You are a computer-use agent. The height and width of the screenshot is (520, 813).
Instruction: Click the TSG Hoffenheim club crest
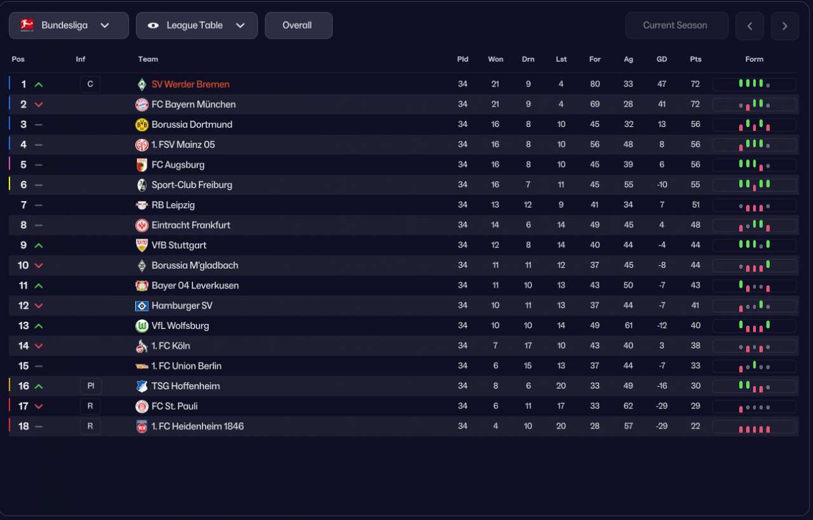[x=142, y=386]
